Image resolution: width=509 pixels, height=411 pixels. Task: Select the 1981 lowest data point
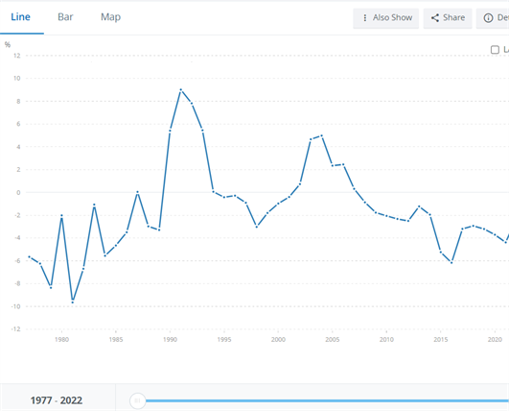pos(73,302)
